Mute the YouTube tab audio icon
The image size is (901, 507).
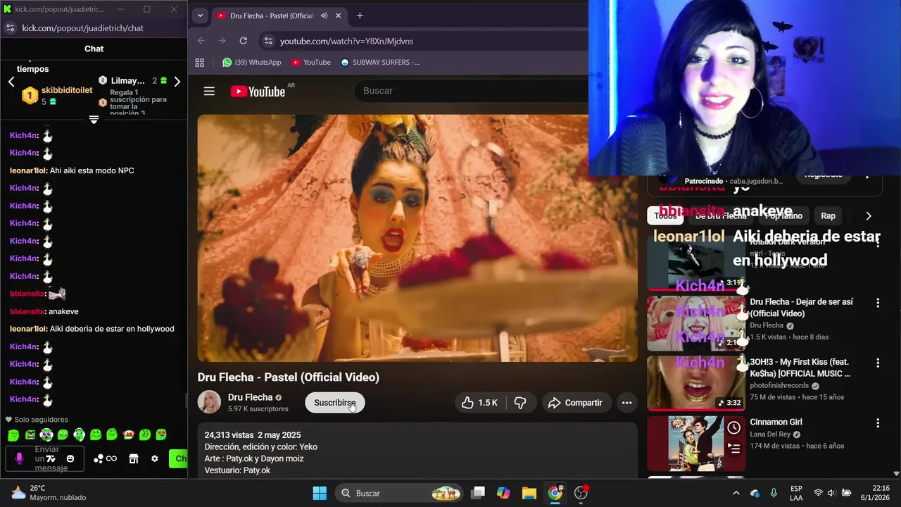324,15
